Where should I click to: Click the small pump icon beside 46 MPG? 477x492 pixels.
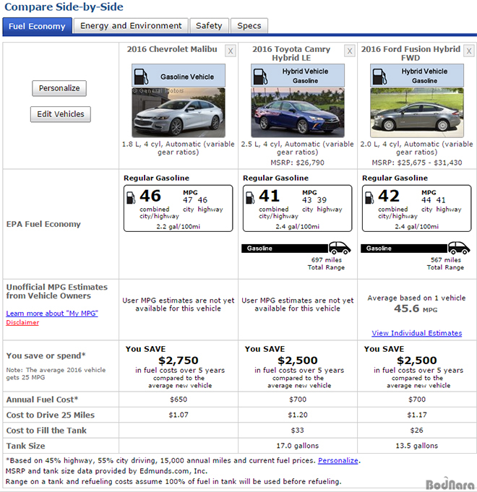click(x=131, y=198)
